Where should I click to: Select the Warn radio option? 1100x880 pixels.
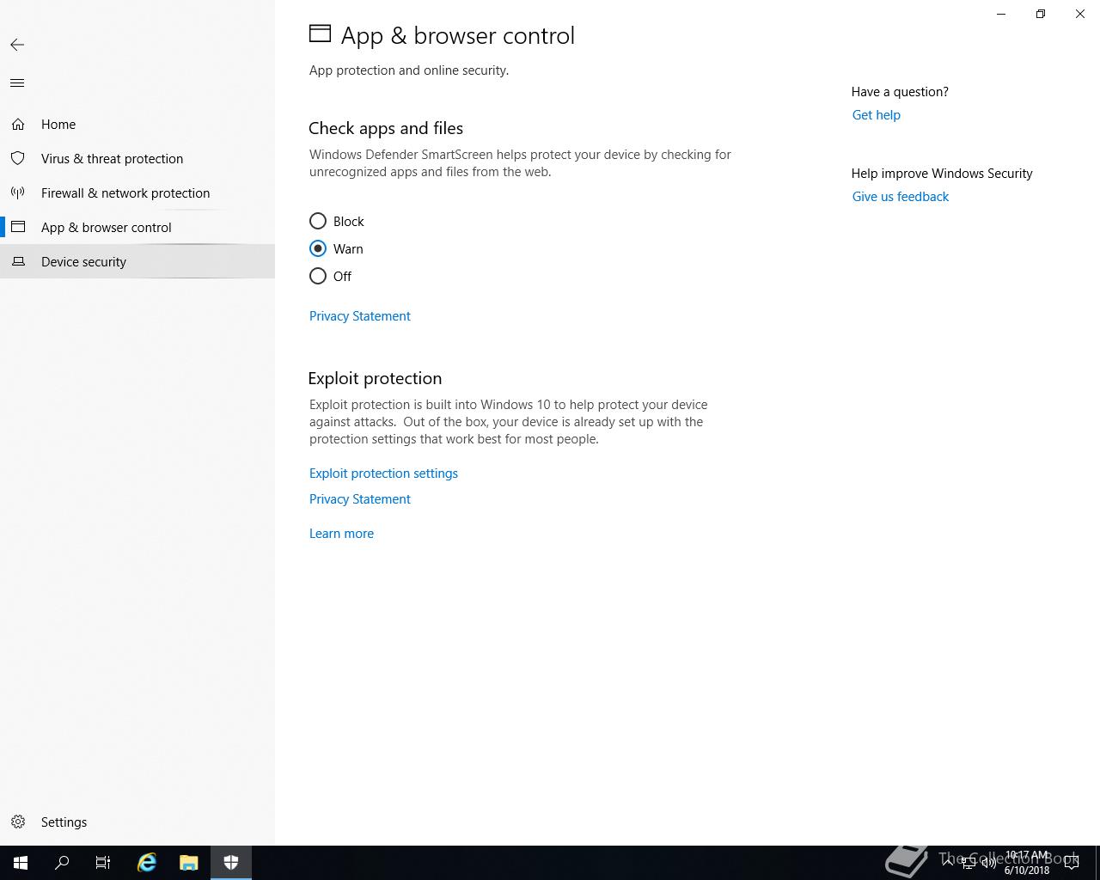point(318,249)
